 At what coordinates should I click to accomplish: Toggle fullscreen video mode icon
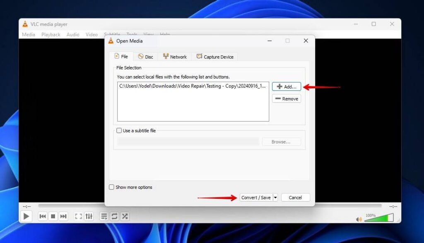pos(78,216)
